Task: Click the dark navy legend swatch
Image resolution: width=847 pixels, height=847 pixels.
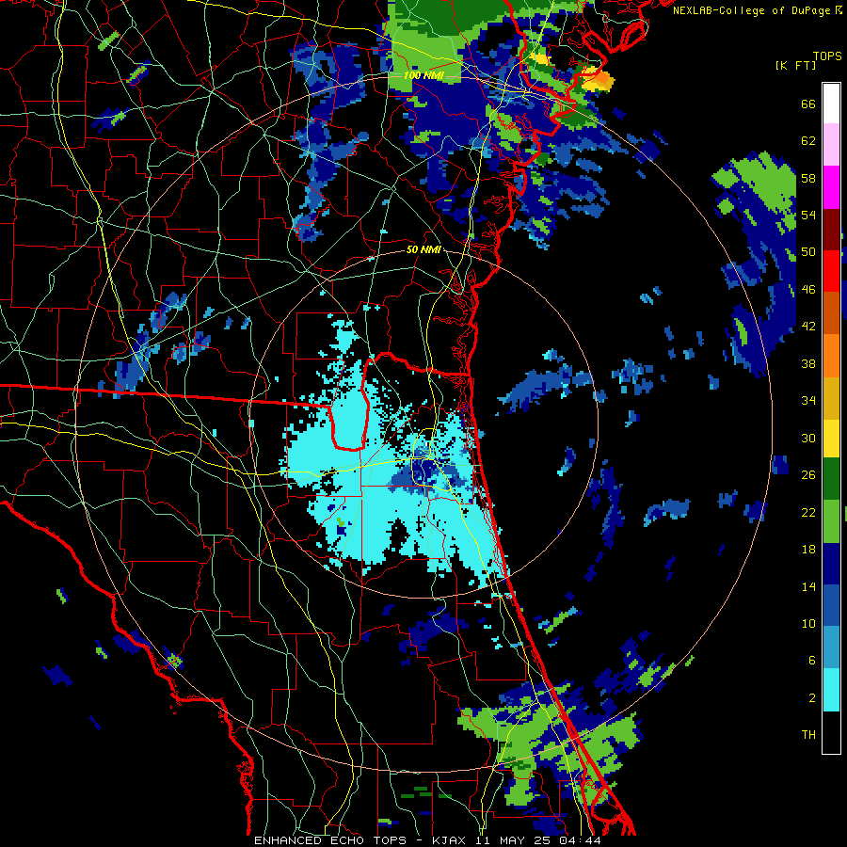Action: [831, 564]
